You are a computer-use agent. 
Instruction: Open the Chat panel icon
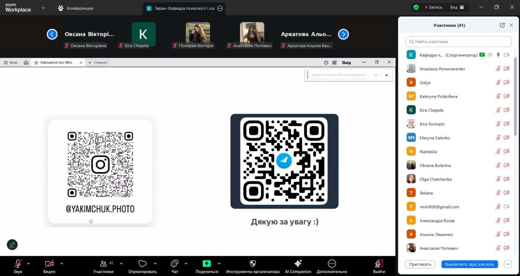175,263
